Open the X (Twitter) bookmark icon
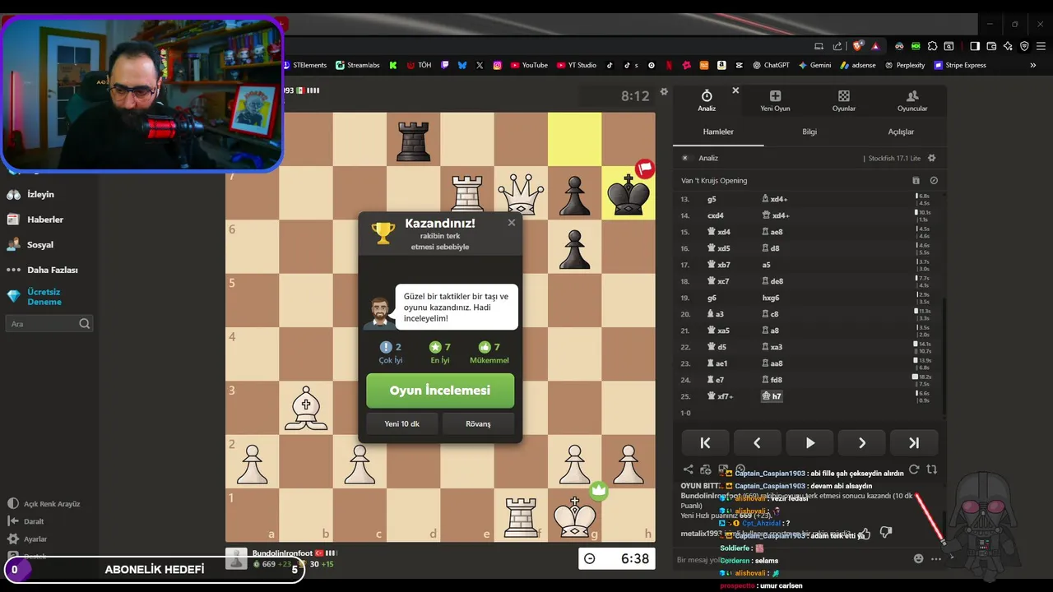This screenshot has height=592, width=1053. point(480,65)
